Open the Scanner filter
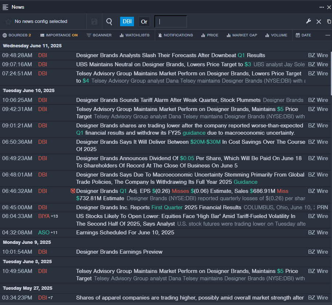Image resolution: width=332 pixels, height=305 pixels. tap(99, 35)
